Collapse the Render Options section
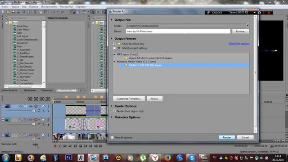The image size is (288, 162). point(112,106)
